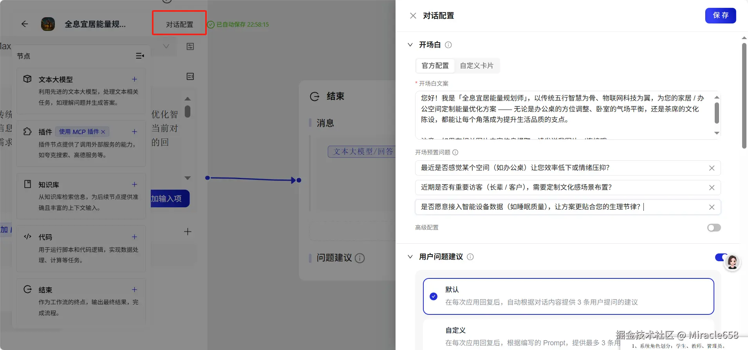Switch to the 自定义卡片 tab
The image size is (748, 350).
477,65
